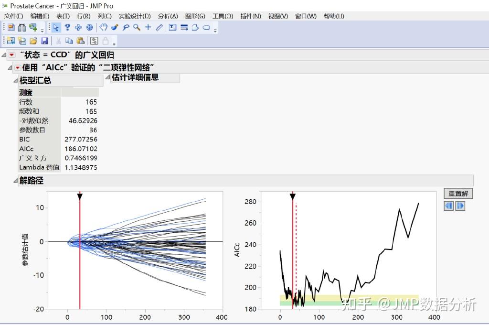Screen dimensions: 489x325
Task: Click the help question mark tool
Action: [67, 27]
